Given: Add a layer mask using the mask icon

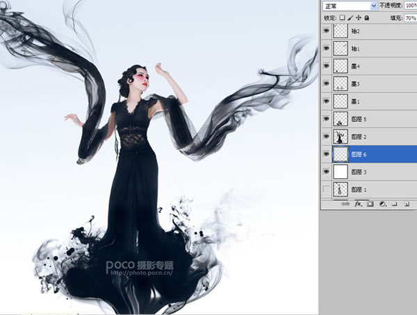Looking at the screenshot, I should coord(370,204).
